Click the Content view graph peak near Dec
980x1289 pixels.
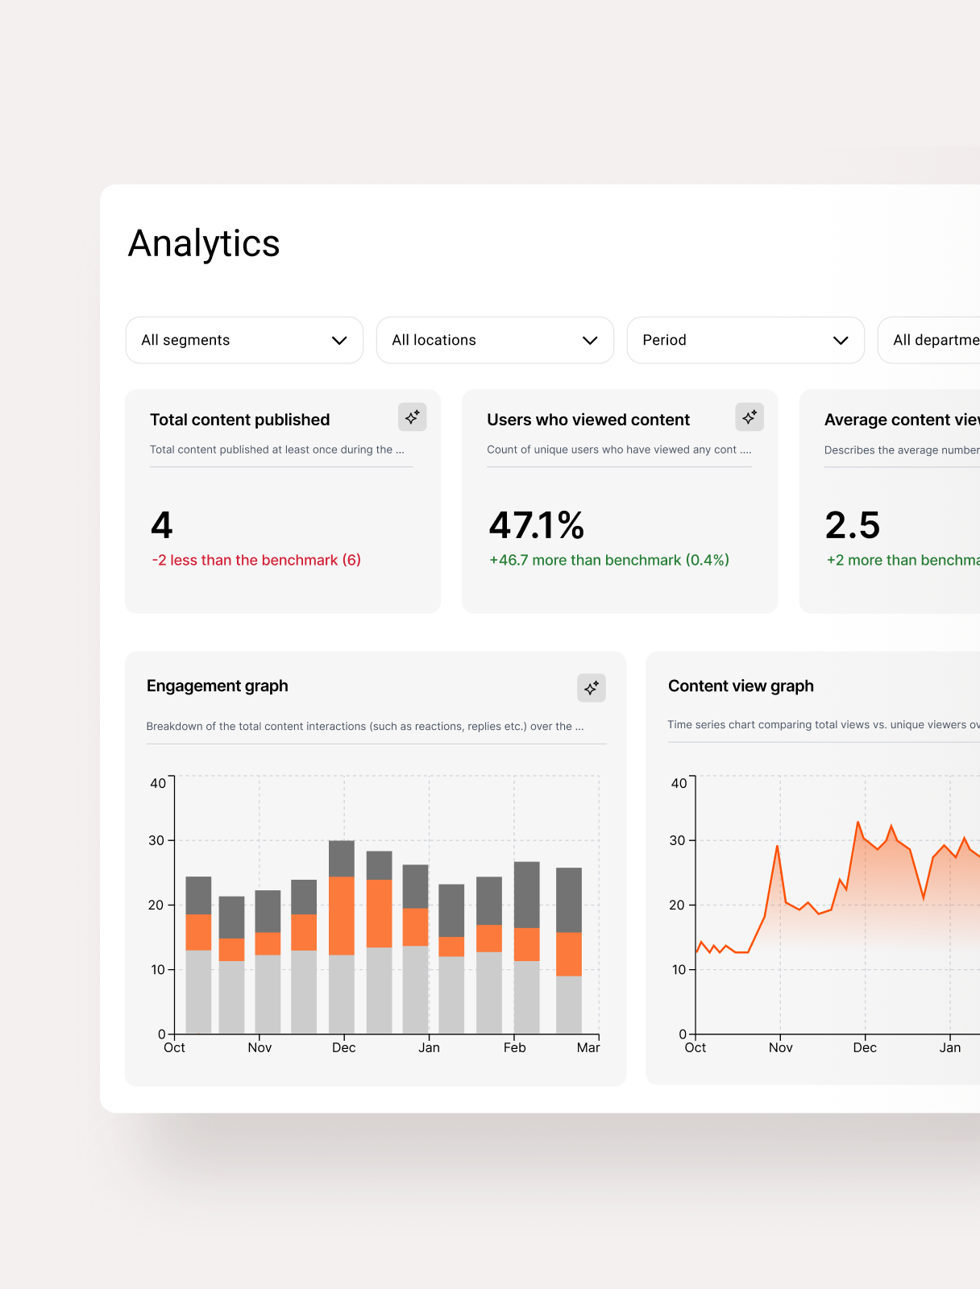(x=858, y=823)
